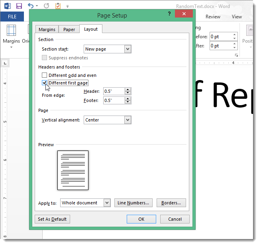The image size is (259, 245).
Task: Close the Page Setup dialog
Action: coord(184,14)
